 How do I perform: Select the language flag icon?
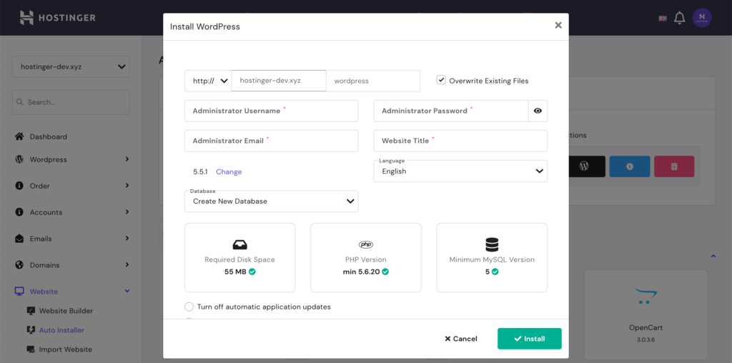coord(663,19)
